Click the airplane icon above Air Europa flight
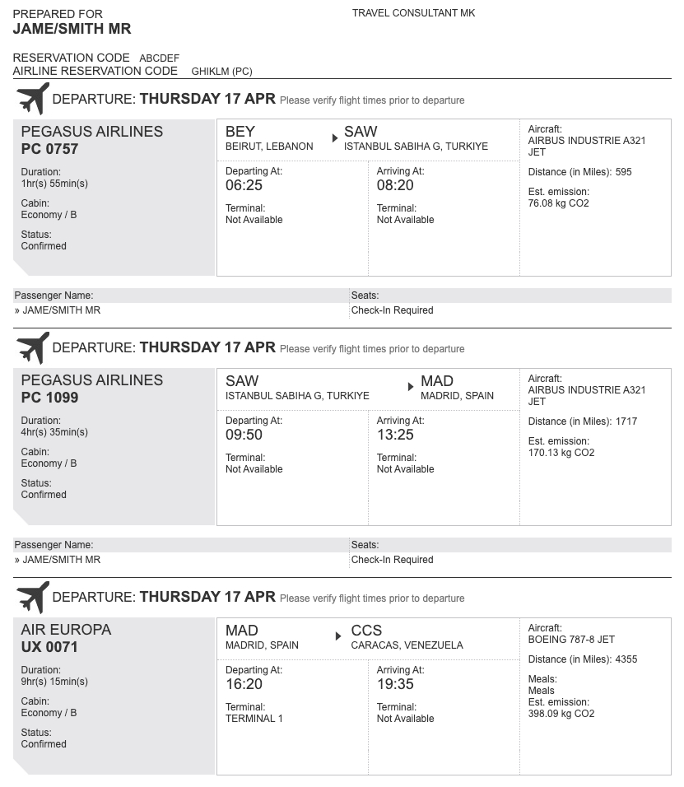Image resolution: width=684 pixels, height=787 pixels. tap(33, 597)
